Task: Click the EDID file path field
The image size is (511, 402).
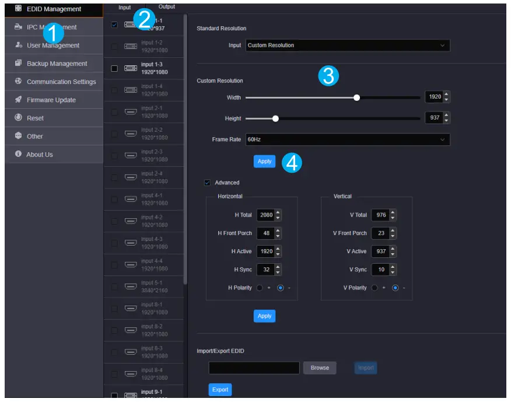Action: (x=254, y=368)
